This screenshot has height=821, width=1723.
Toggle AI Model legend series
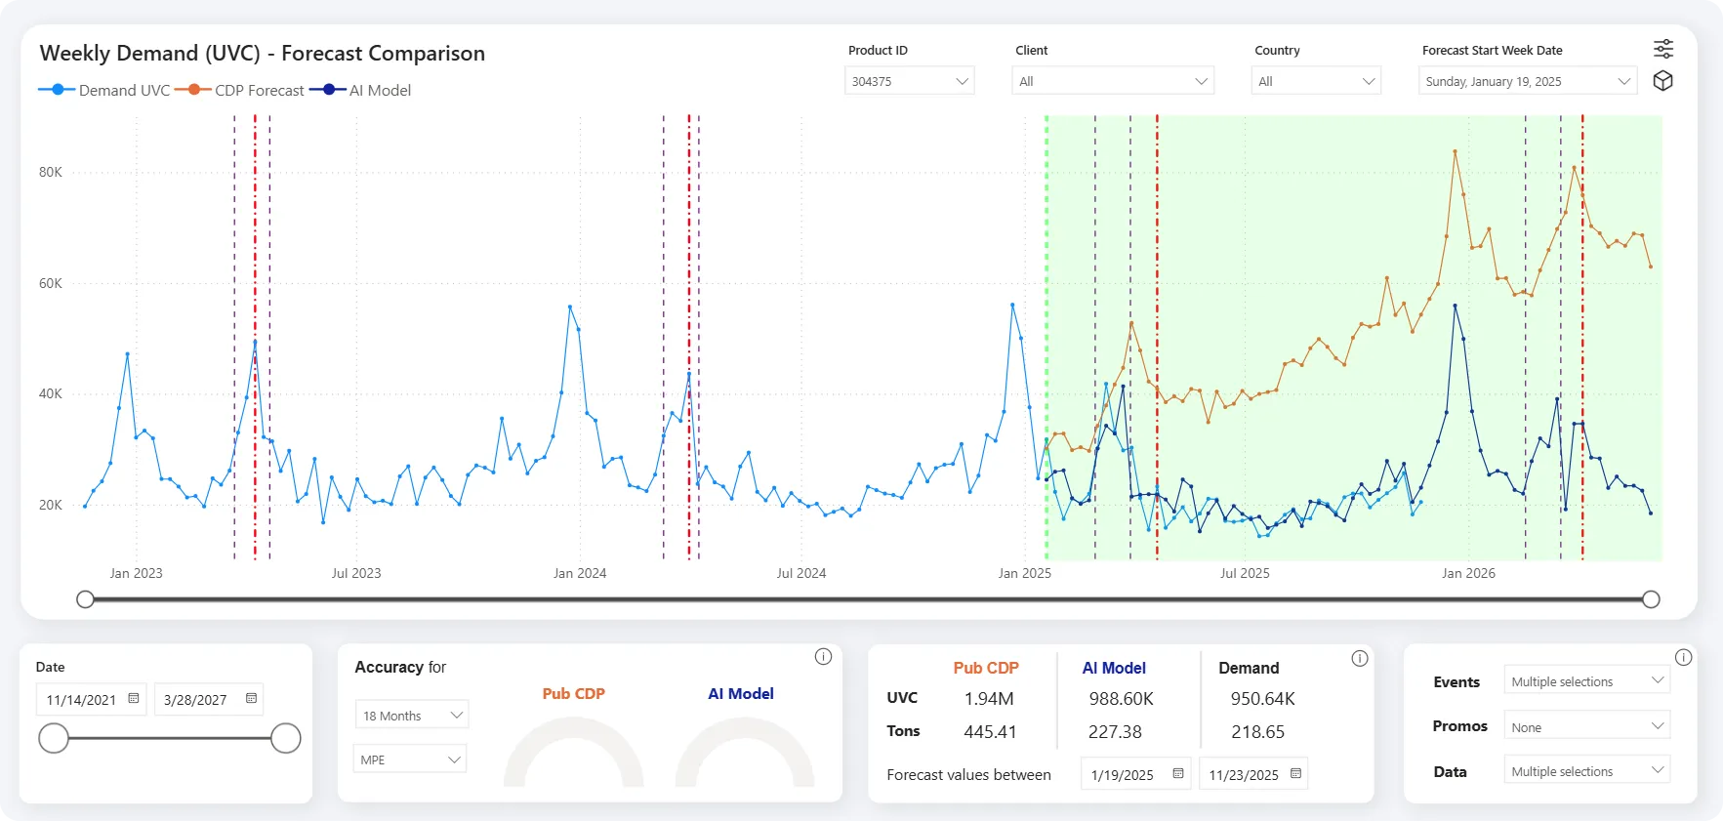pos(360,90)
